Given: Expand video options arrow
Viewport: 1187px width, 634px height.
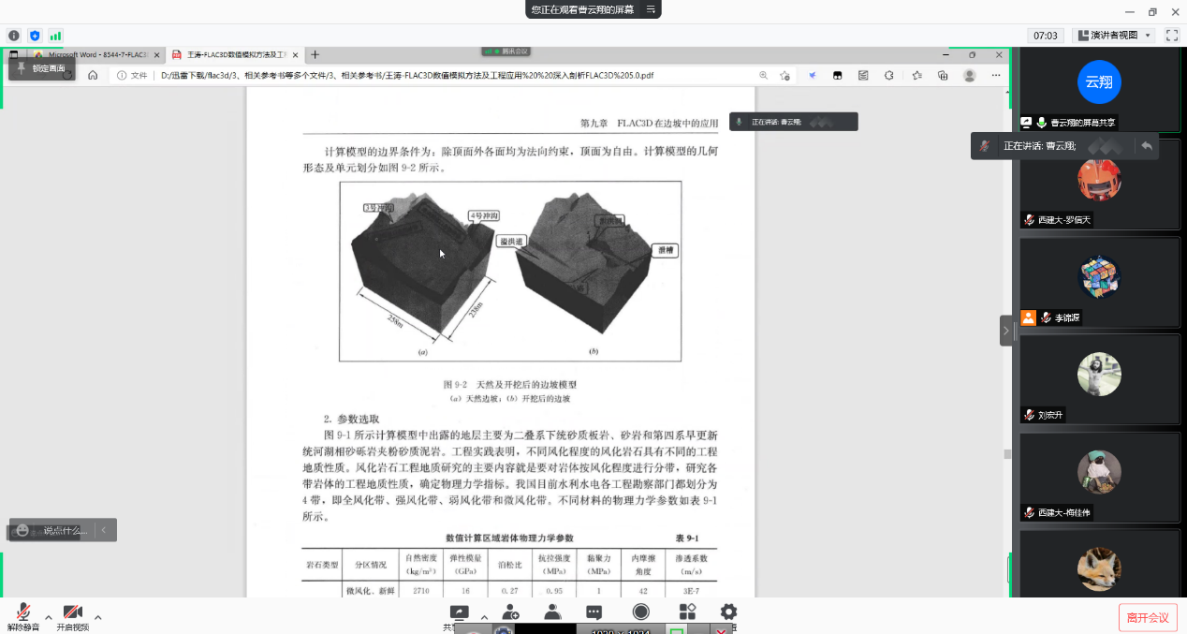Looking at the screenshot, I should pos(97,617).
